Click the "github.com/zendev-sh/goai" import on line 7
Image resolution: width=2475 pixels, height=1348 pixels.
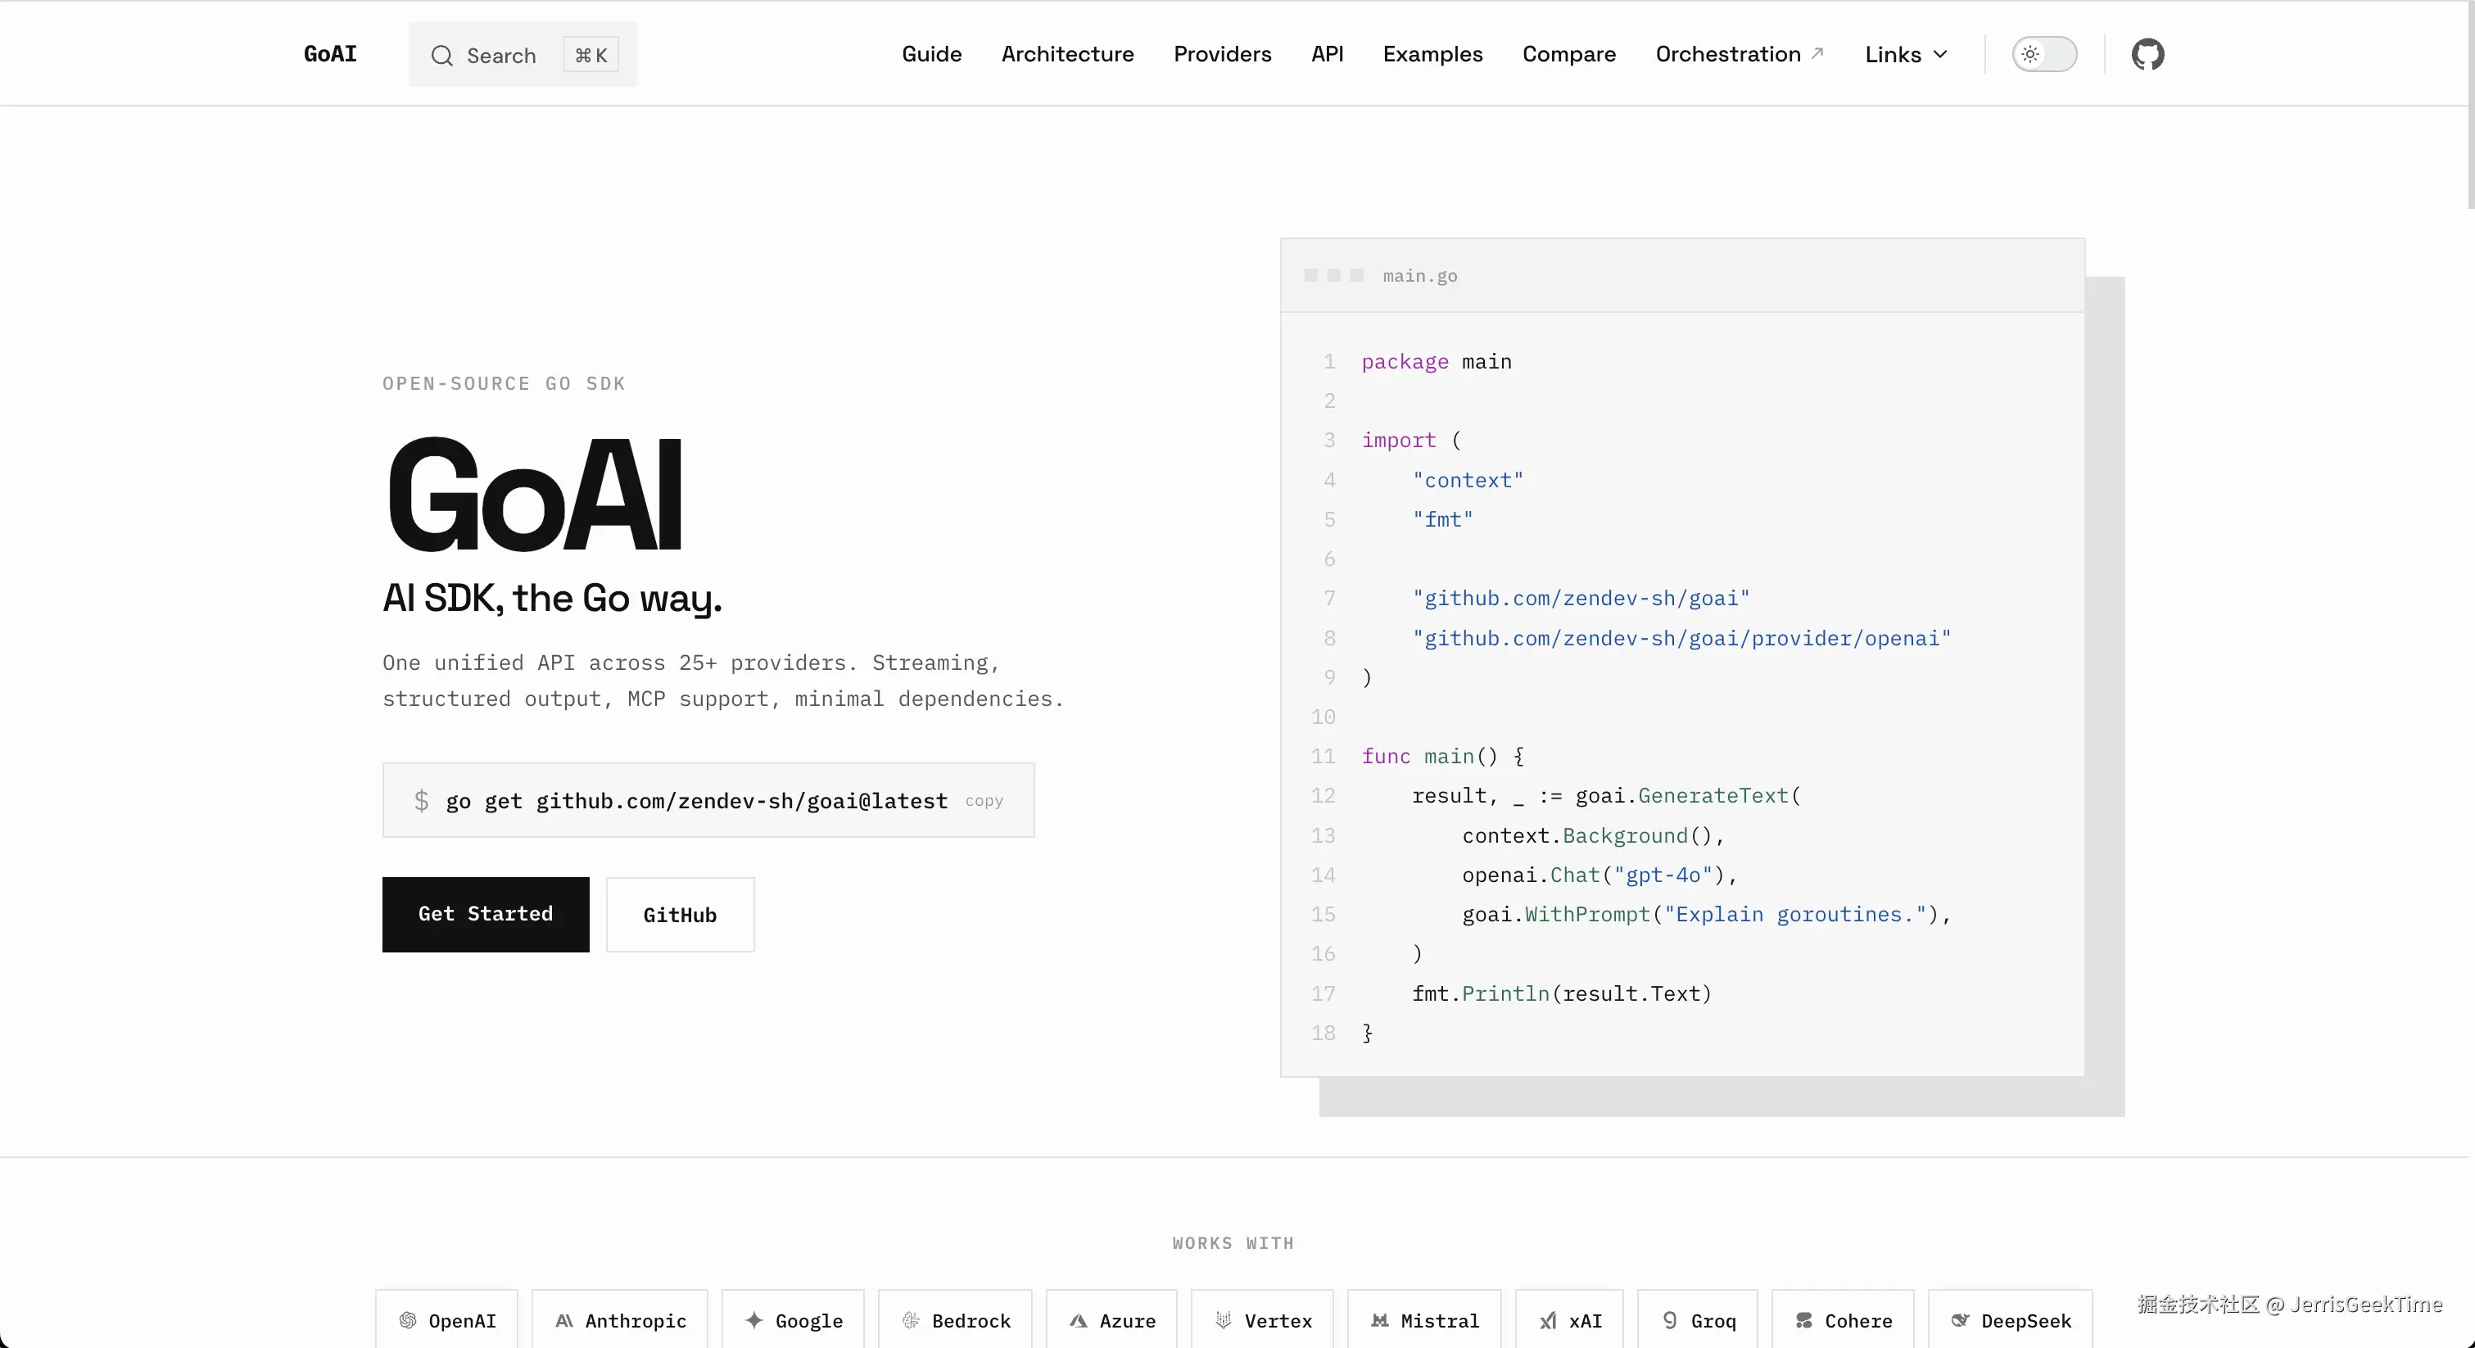pos(1581,598)
